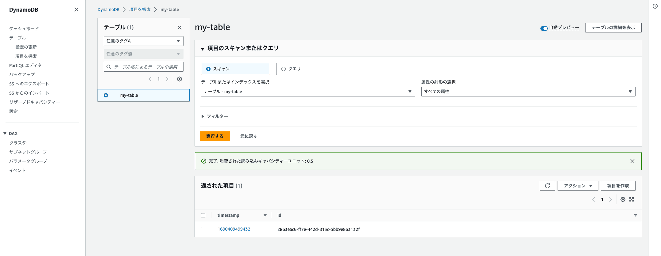Viewport: 661px width, 256px height.
Task: Toggle 自動プレビュー switch
Action: click(544, 28)
